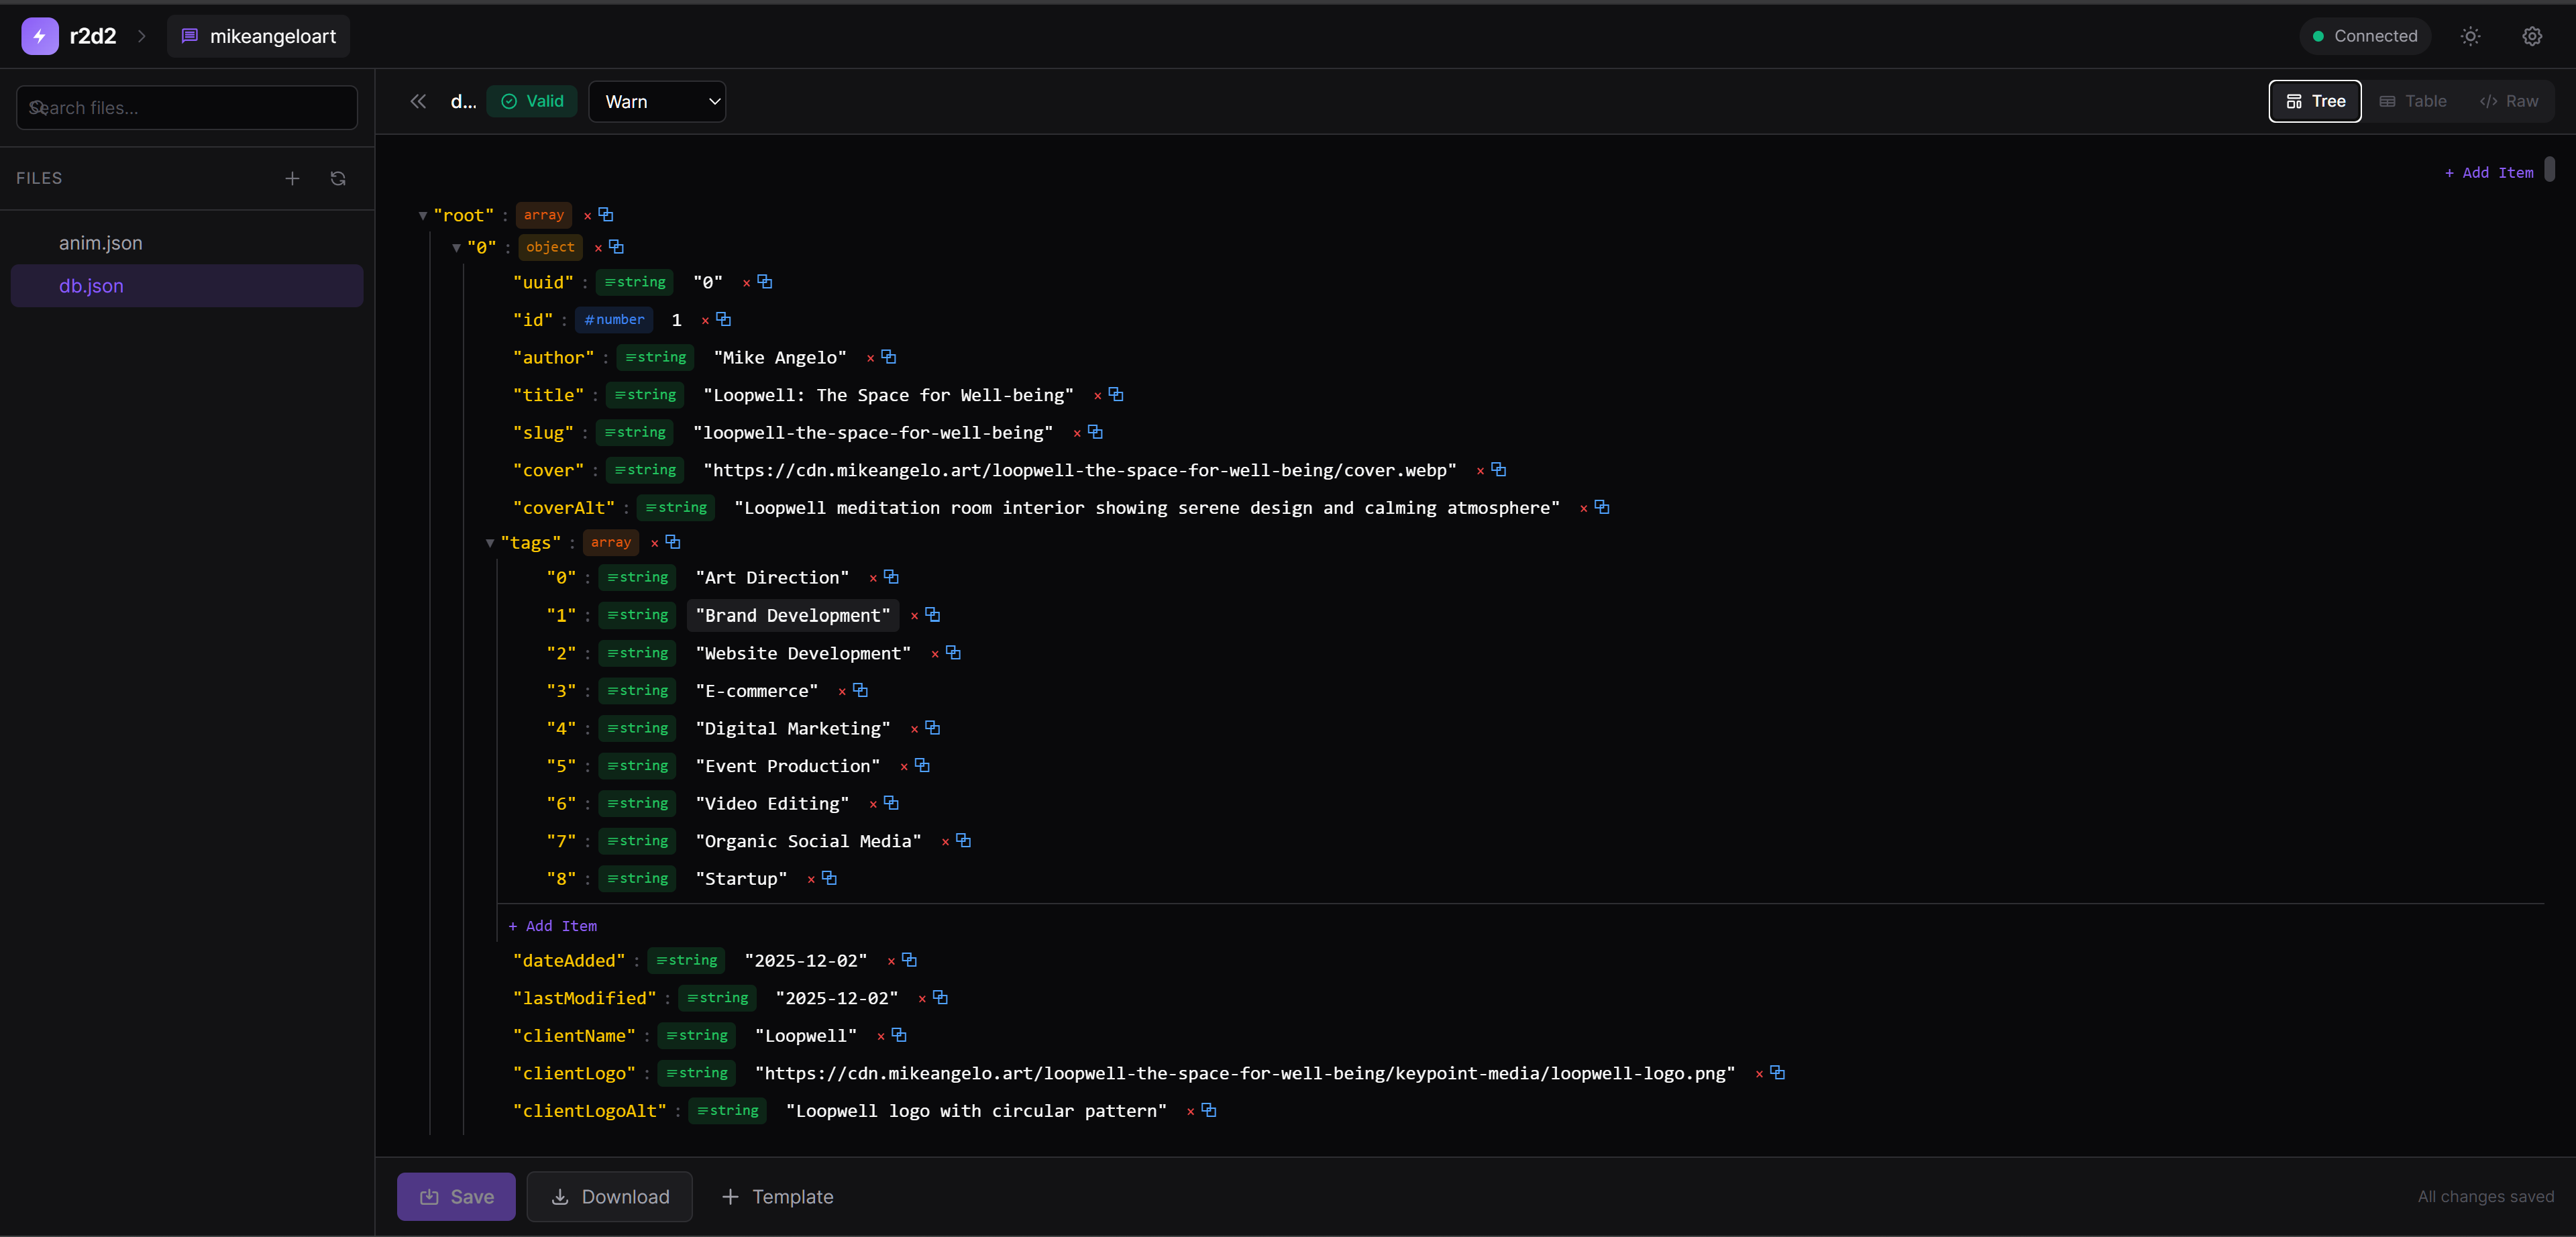The height and width of the screenshot is (1237, 2576).
Task: Copy the clientLogoAlt field
Action: click(1209, 1110)
